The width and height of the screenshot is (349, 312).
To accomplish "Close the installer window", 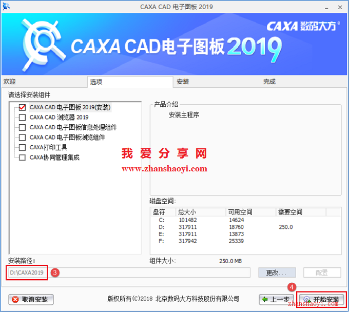I will pos(340,7).
